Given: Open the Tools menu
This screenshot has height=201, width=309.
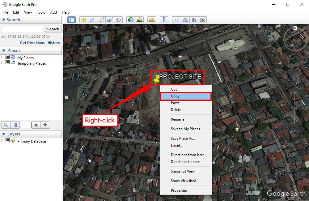Looking at the screenshot, I should [x=41, y=12].
